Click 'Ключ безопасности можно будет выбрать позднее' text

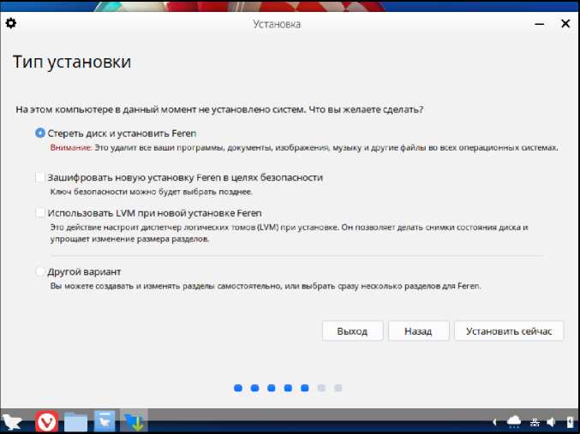coord(152,192)
